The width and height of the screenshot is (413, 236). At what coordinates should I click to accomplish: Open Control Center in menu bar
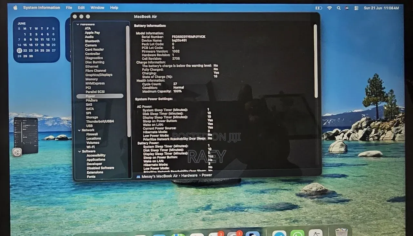(356, 8)
